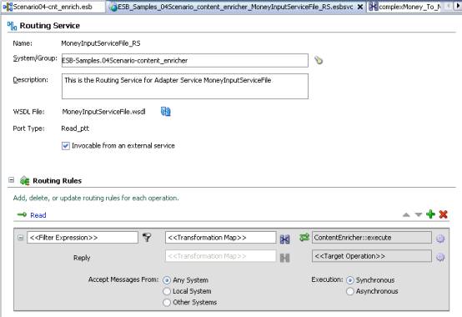This screenshot has width=462, height=317.
Task: Add a new routing rule
Action: click(430, 214)
